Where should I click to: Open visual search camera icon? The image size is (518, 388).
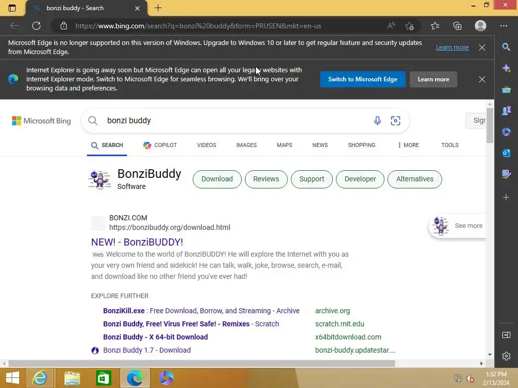[x=396, y=120]
